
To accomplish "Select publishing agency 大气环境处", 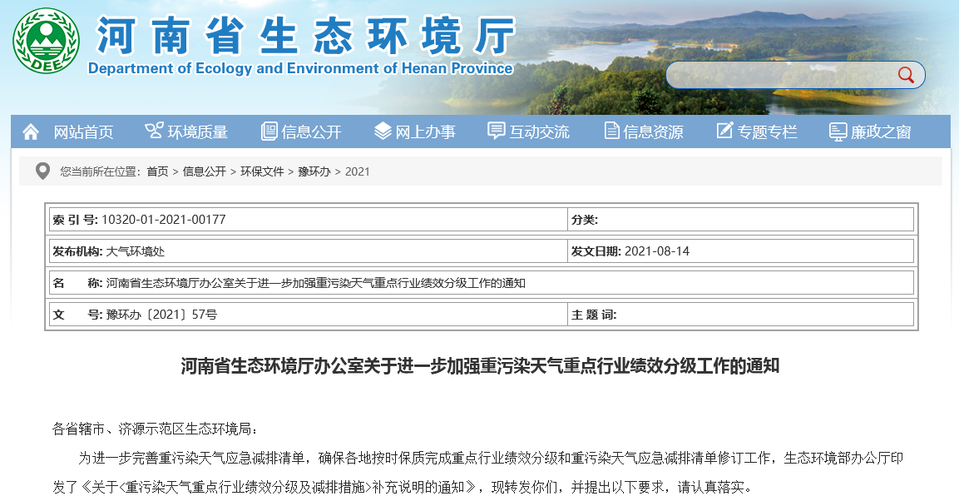I will point(136,251).
